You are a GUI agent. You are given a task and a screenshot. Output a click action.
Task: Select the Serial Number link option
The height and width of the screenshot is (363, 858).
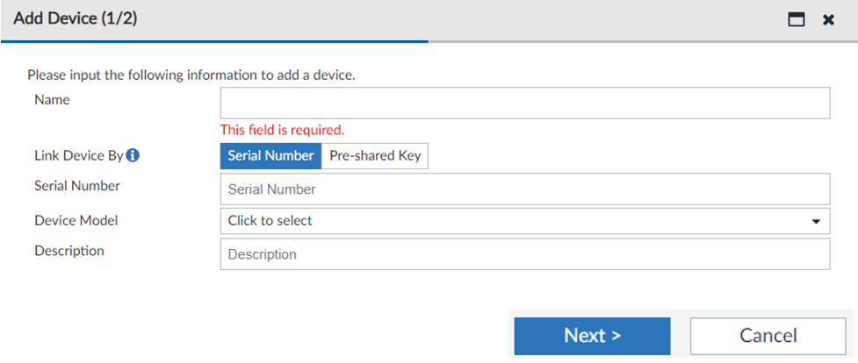click(x=270, y=156)
